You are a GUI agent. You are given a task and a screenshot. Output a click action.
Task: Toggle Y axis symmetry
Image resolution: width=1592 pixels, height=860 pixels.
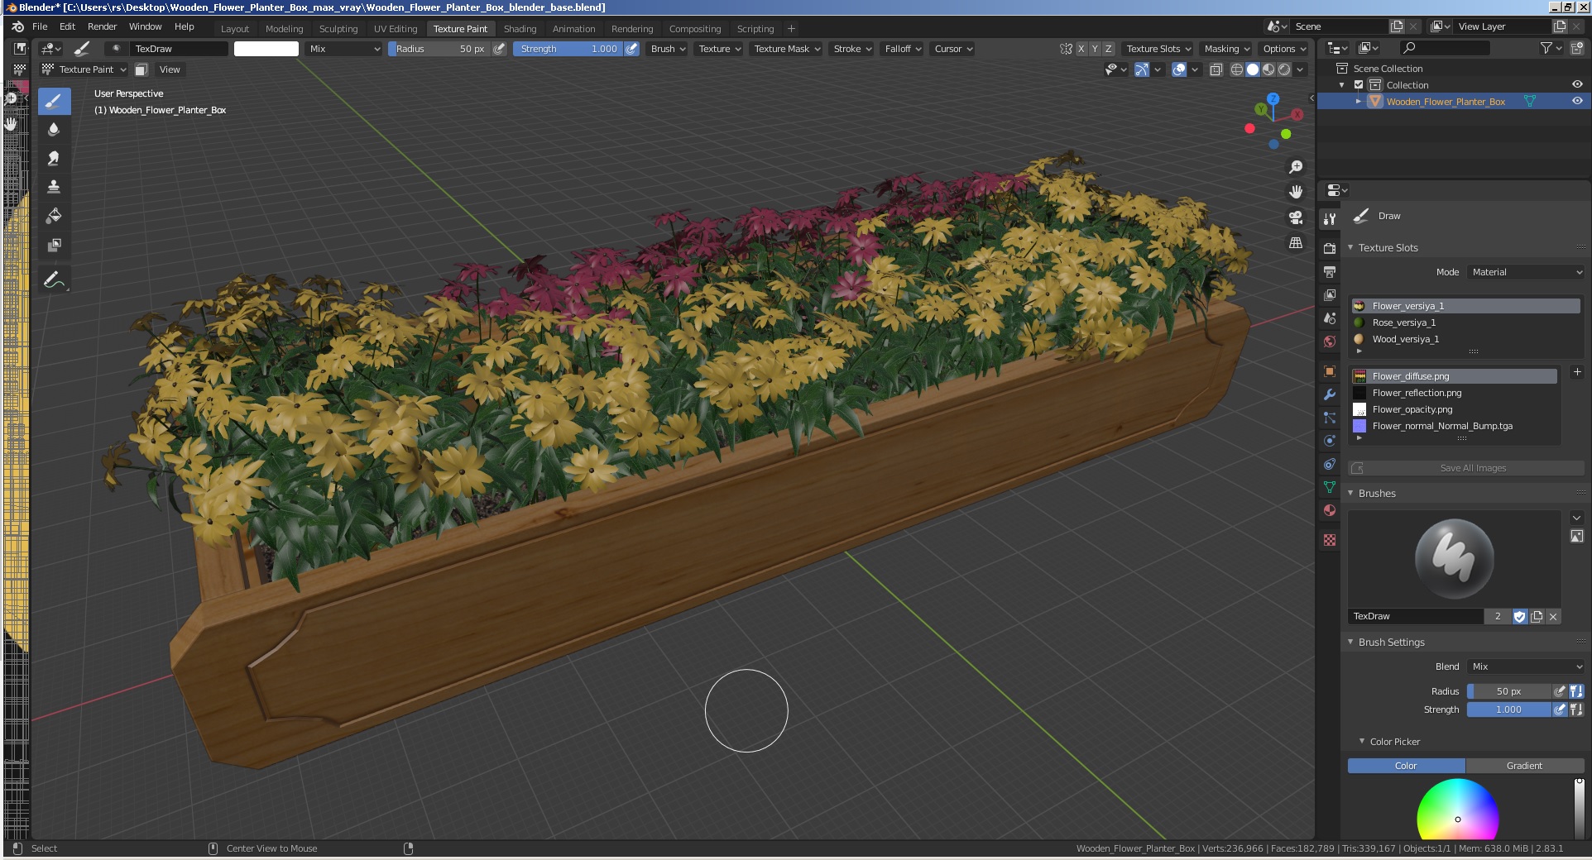(x=1095, y=49)
